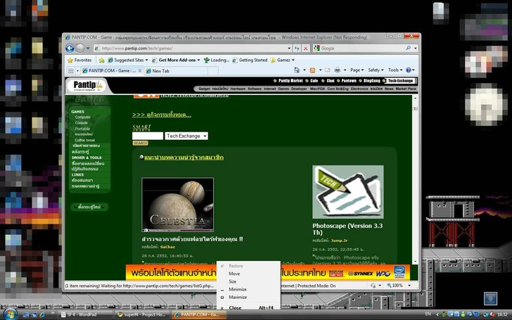
Task: Focus the address bar showing pantip.com URL
Action: point(190,49)
